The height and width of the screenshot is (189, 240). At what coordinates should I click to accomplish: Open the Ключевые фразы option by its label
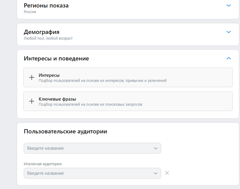click(x=57, y=99)
